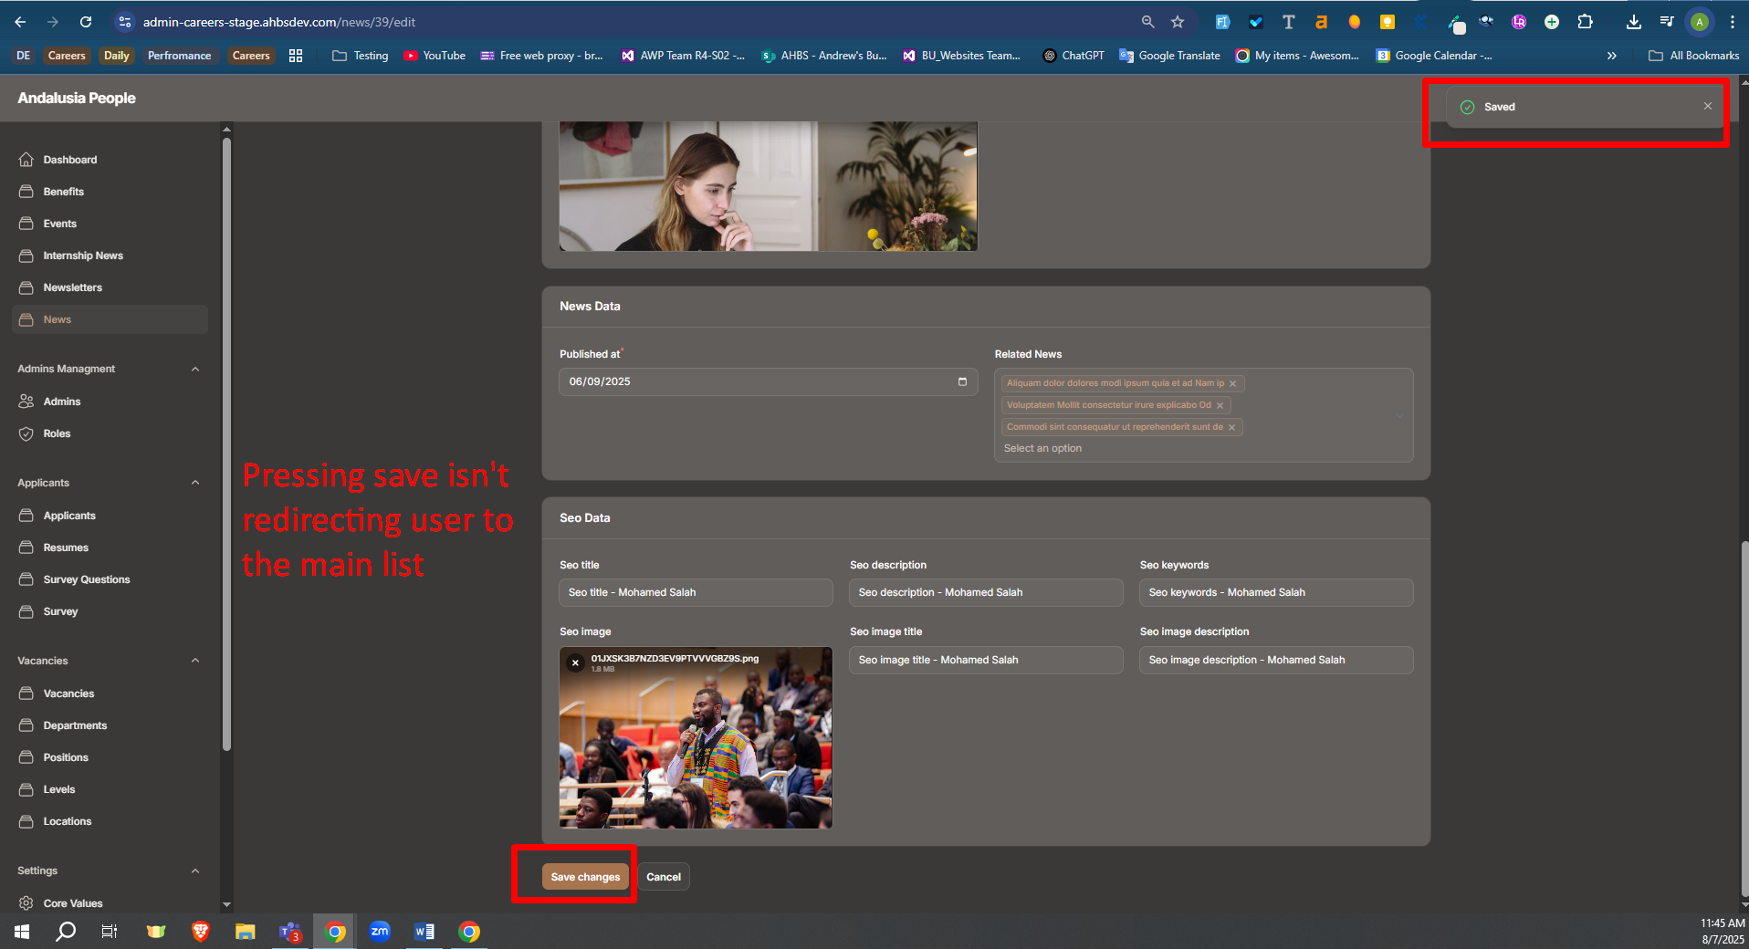Screen dimensions: 1749x949
Task: Click the Roles shield icon
Action: point(26,433)
